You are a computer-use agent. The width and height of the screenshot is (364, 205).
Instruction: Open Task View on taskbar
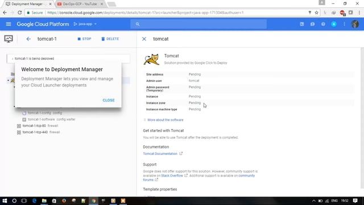24,201
